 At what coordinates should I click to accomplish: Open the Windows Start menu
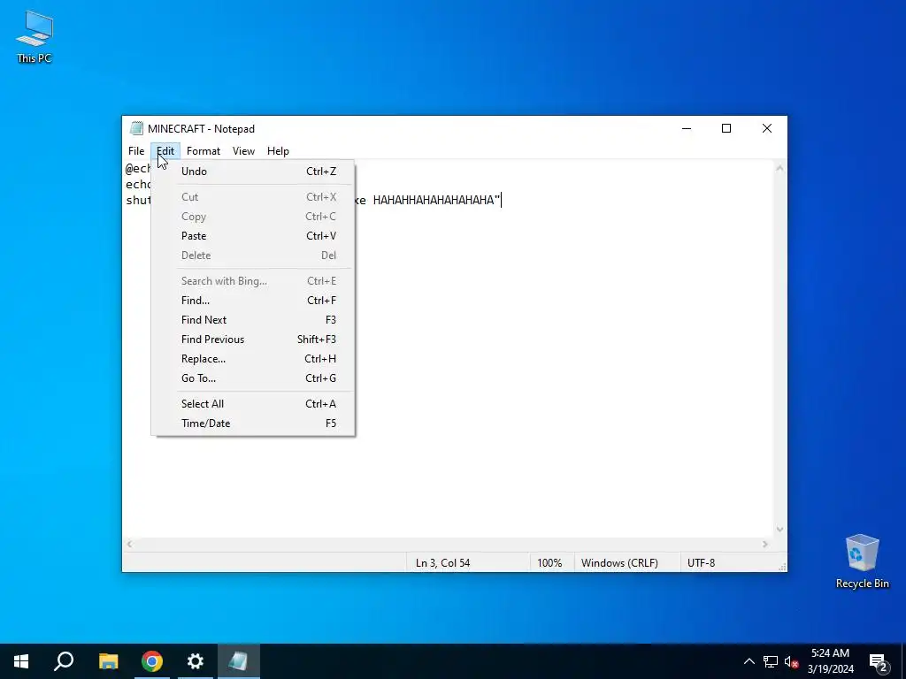[x=21, y=661]
